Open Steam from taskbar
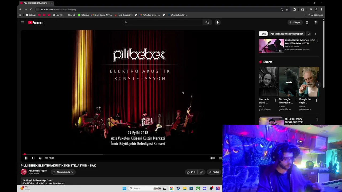Image resolution: width=342 pixels, height=192 pixels. [x=178, y=189]
